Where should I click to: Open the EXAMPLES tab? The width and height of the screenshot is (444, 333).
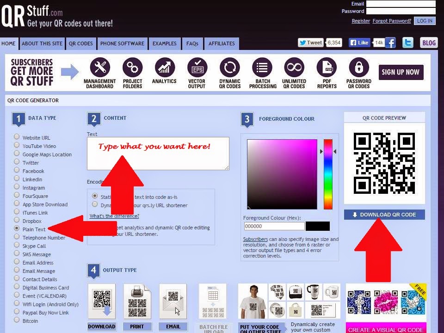coord(165,43)
